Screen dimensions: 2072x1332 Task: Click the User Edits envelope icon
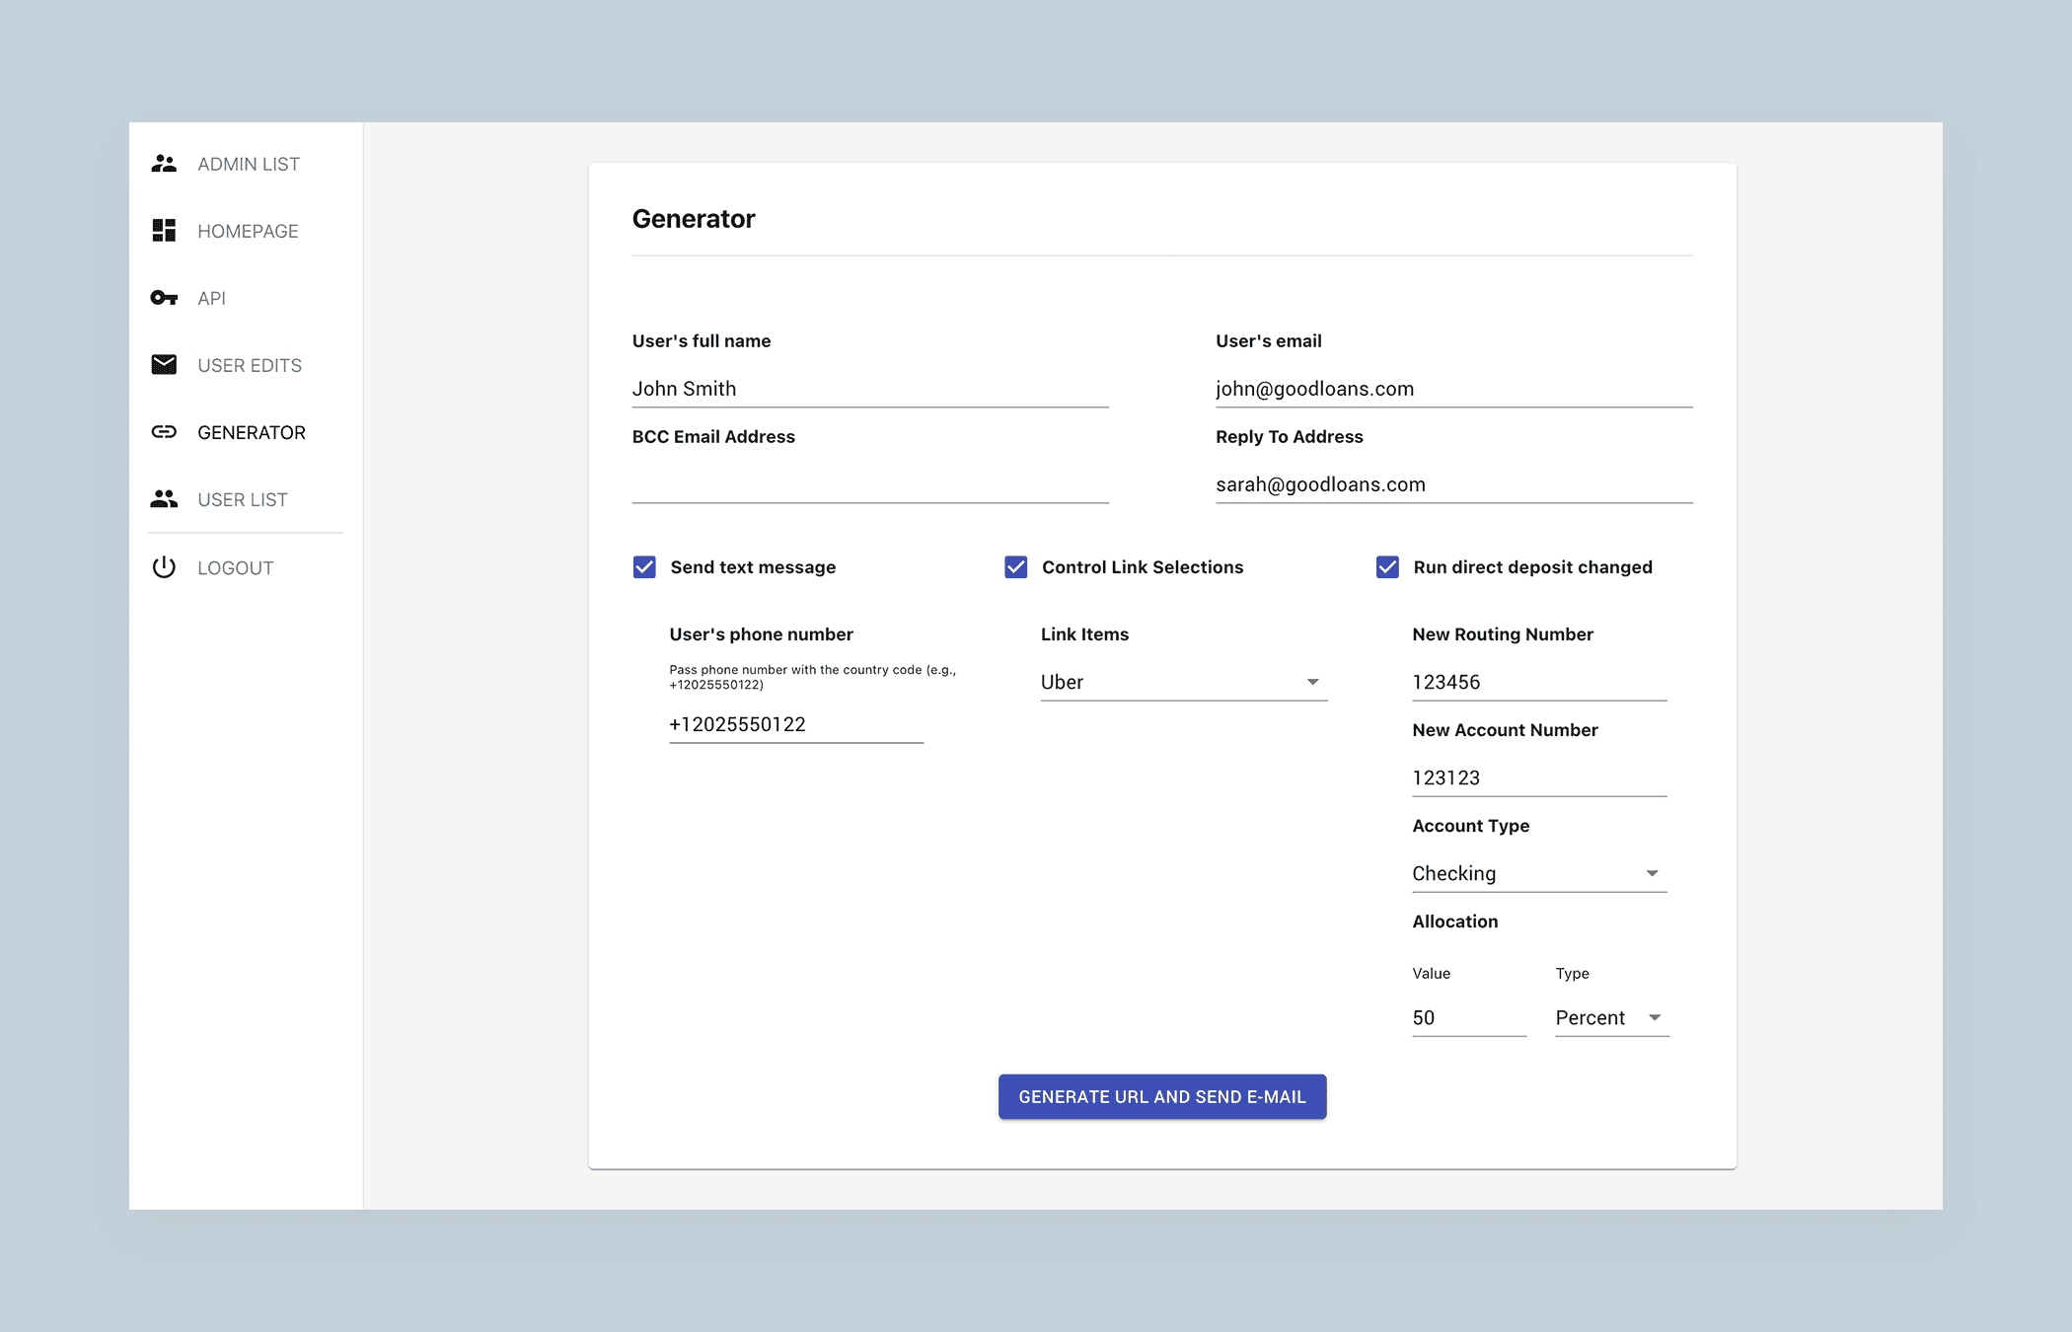(163, 364)
